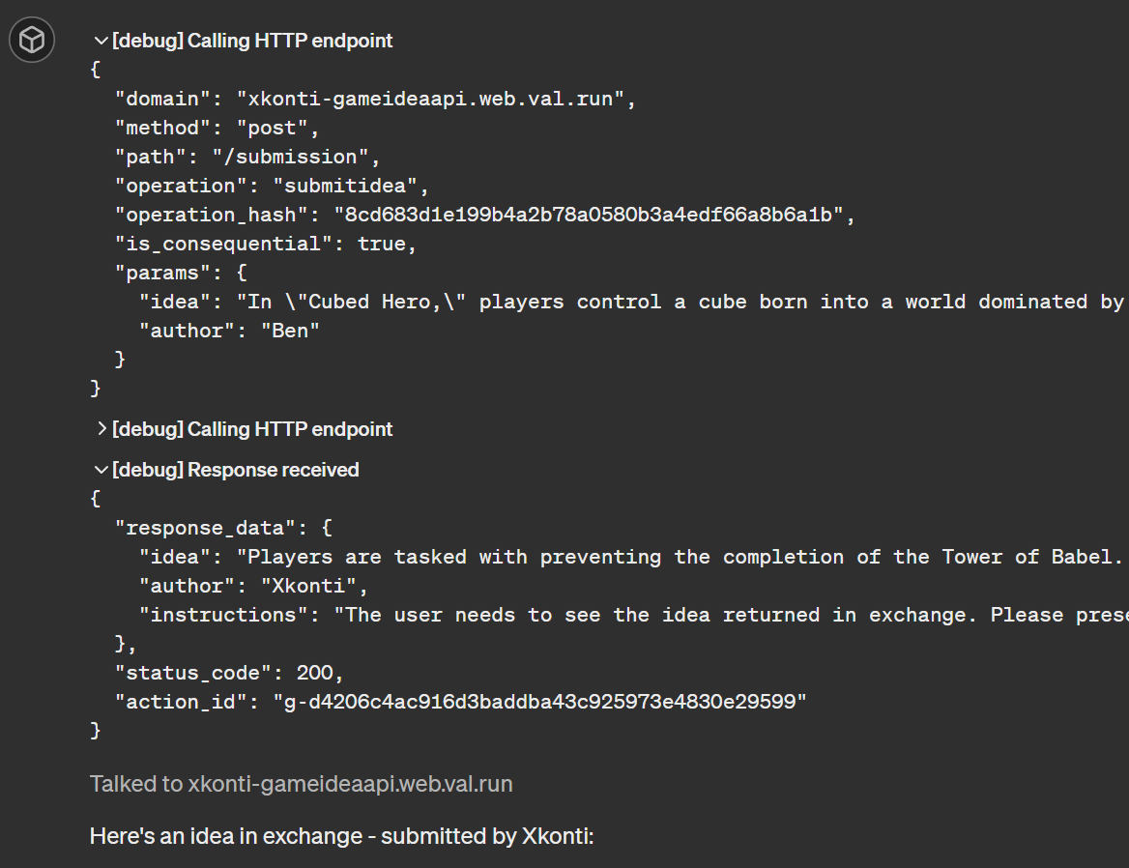Click the "submitidea" operation value
The image size is (1129, 868).
(351, 186)
